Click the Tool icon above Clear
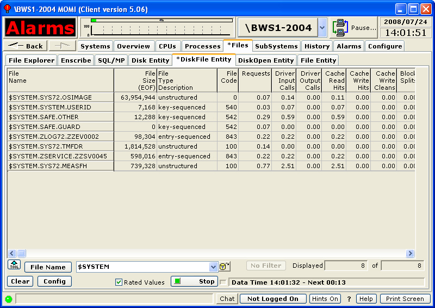The image size is (435, 308). (14, 265)
